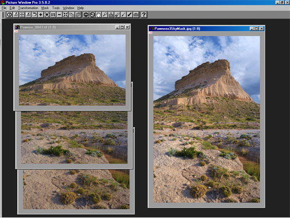The width and height of the screenshot is (290, 218).
Task: Click the middle window's grassy slope image
Action: coord(74,137)
